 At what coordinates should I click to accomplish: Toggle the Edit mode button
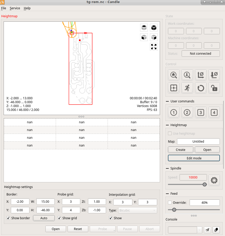tap(194, 158)
